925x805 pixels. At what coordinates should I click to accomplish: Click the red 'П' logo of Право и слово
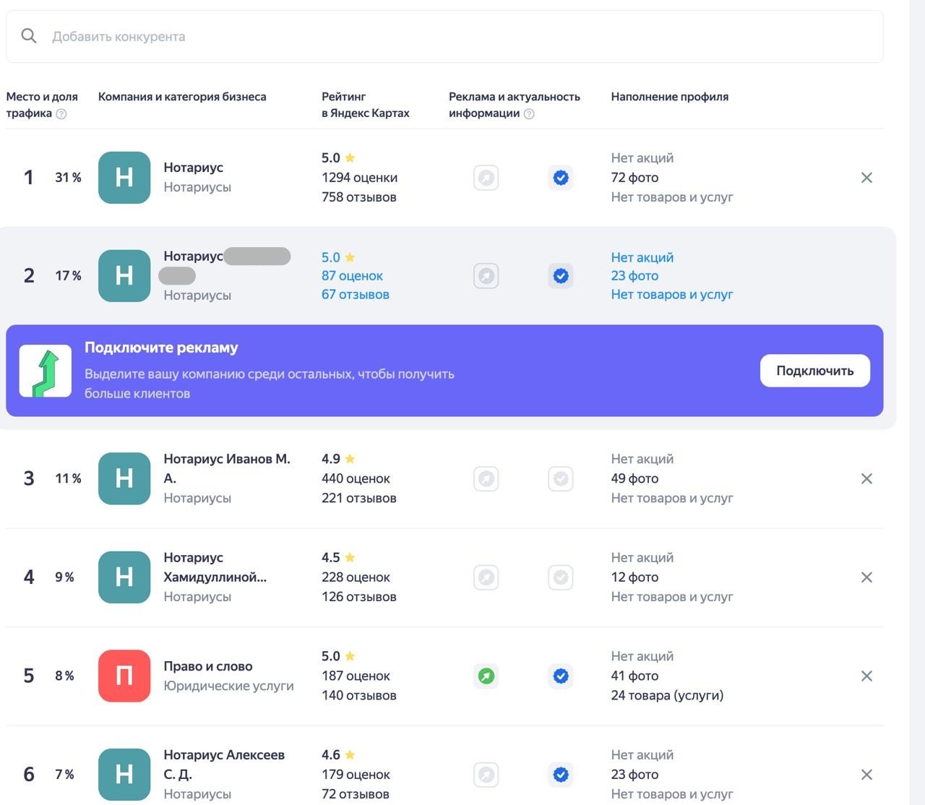pos(124,676)
